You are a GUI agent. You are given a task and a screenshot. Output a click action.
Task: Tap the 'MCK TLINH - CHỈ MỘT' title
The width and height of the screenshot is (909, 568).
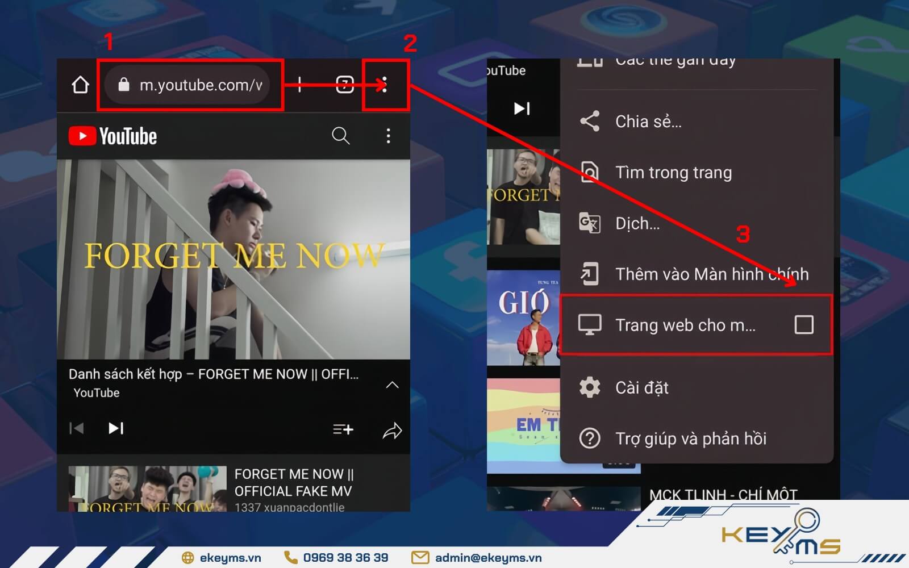coord(723,495)
